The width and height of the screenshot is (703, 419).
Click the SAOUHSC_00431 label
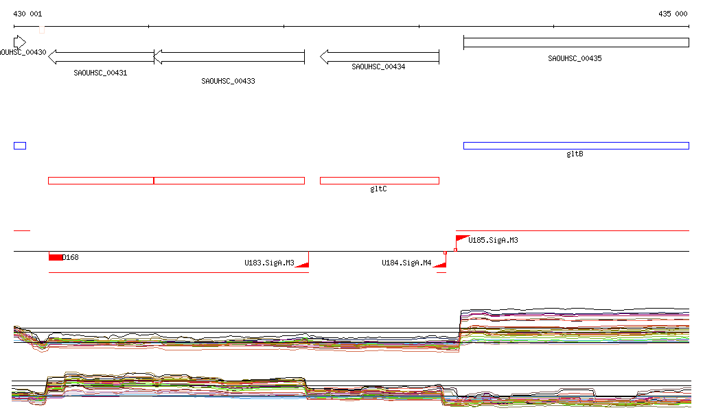click(100, 73)
